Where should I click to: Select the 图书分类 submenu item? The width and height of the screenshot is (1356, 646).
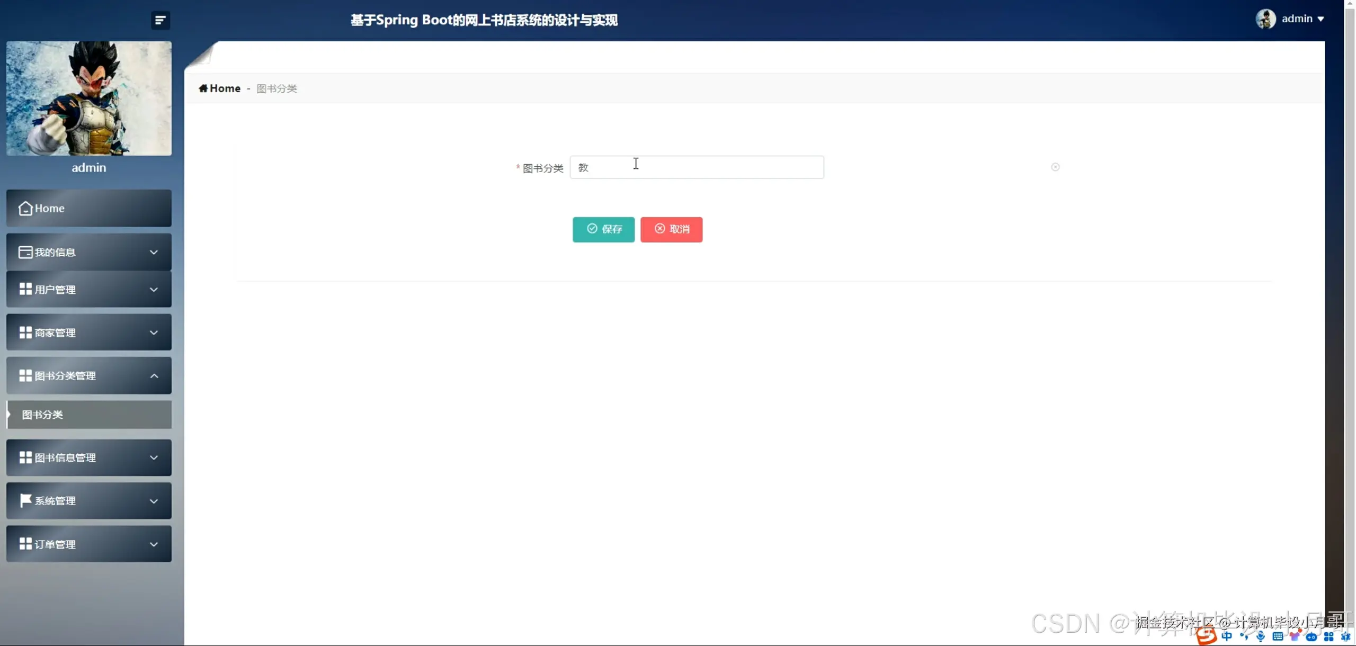(x=89, y=415)
